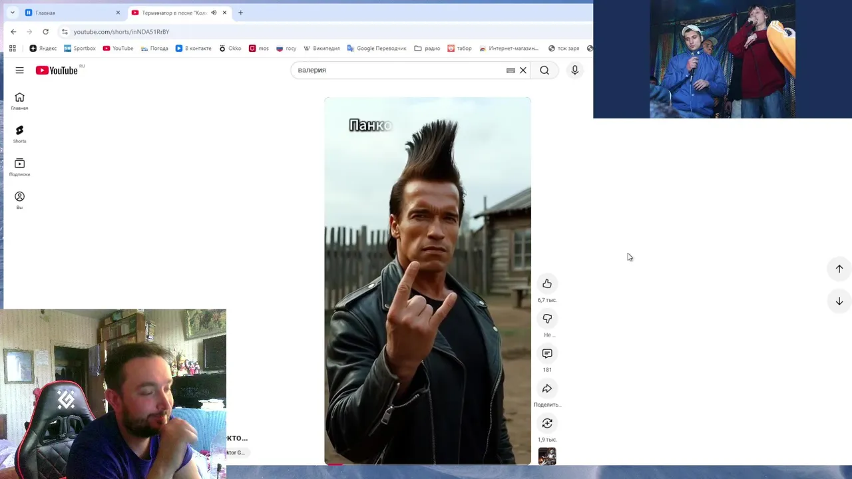Open the YouTube bookmark
The image size is (852, 479).
point(118,48)
